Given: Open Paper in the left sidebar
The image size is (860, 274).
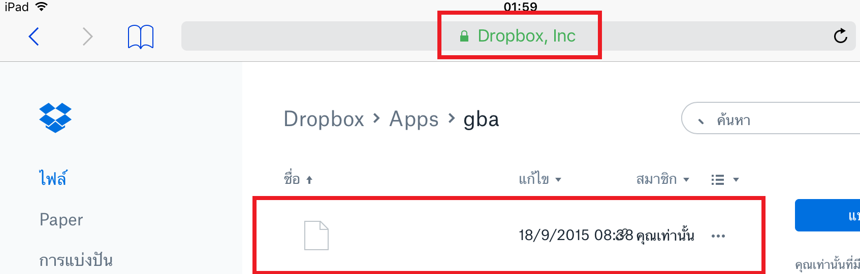Looking at the screenshot, I should point(61,220).
